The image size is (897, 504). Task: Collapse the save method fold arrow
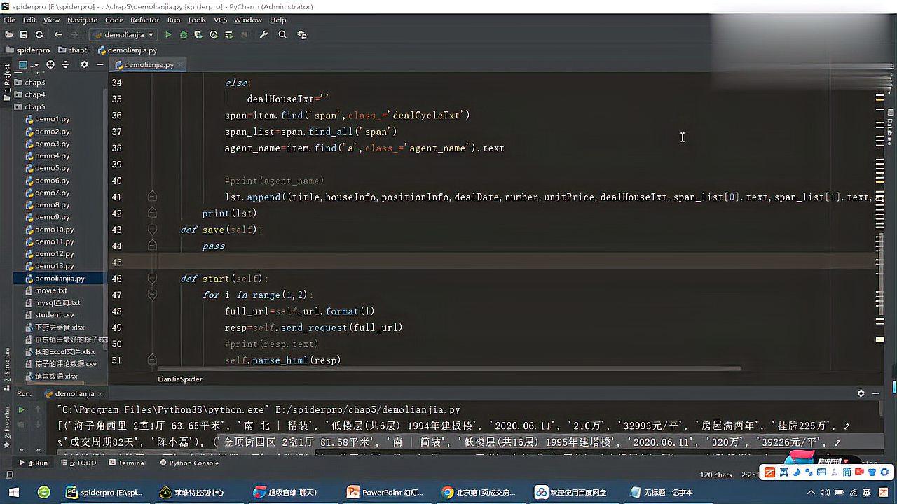(x=153, y=230)
